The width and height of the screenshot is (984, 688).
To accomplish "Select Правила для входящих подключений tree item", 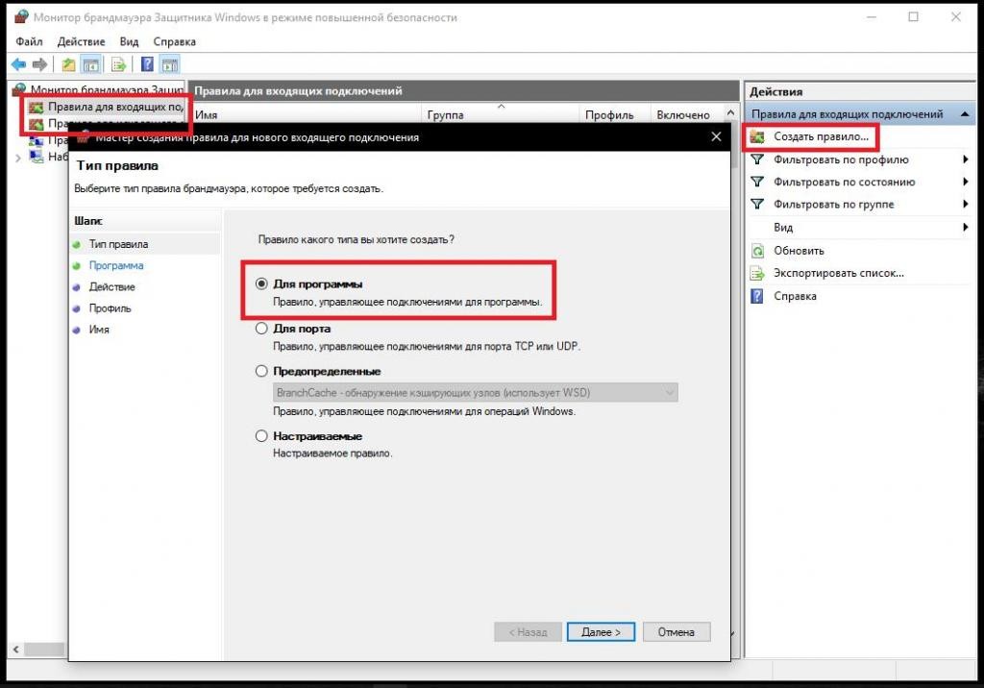I will click(113, 107).
